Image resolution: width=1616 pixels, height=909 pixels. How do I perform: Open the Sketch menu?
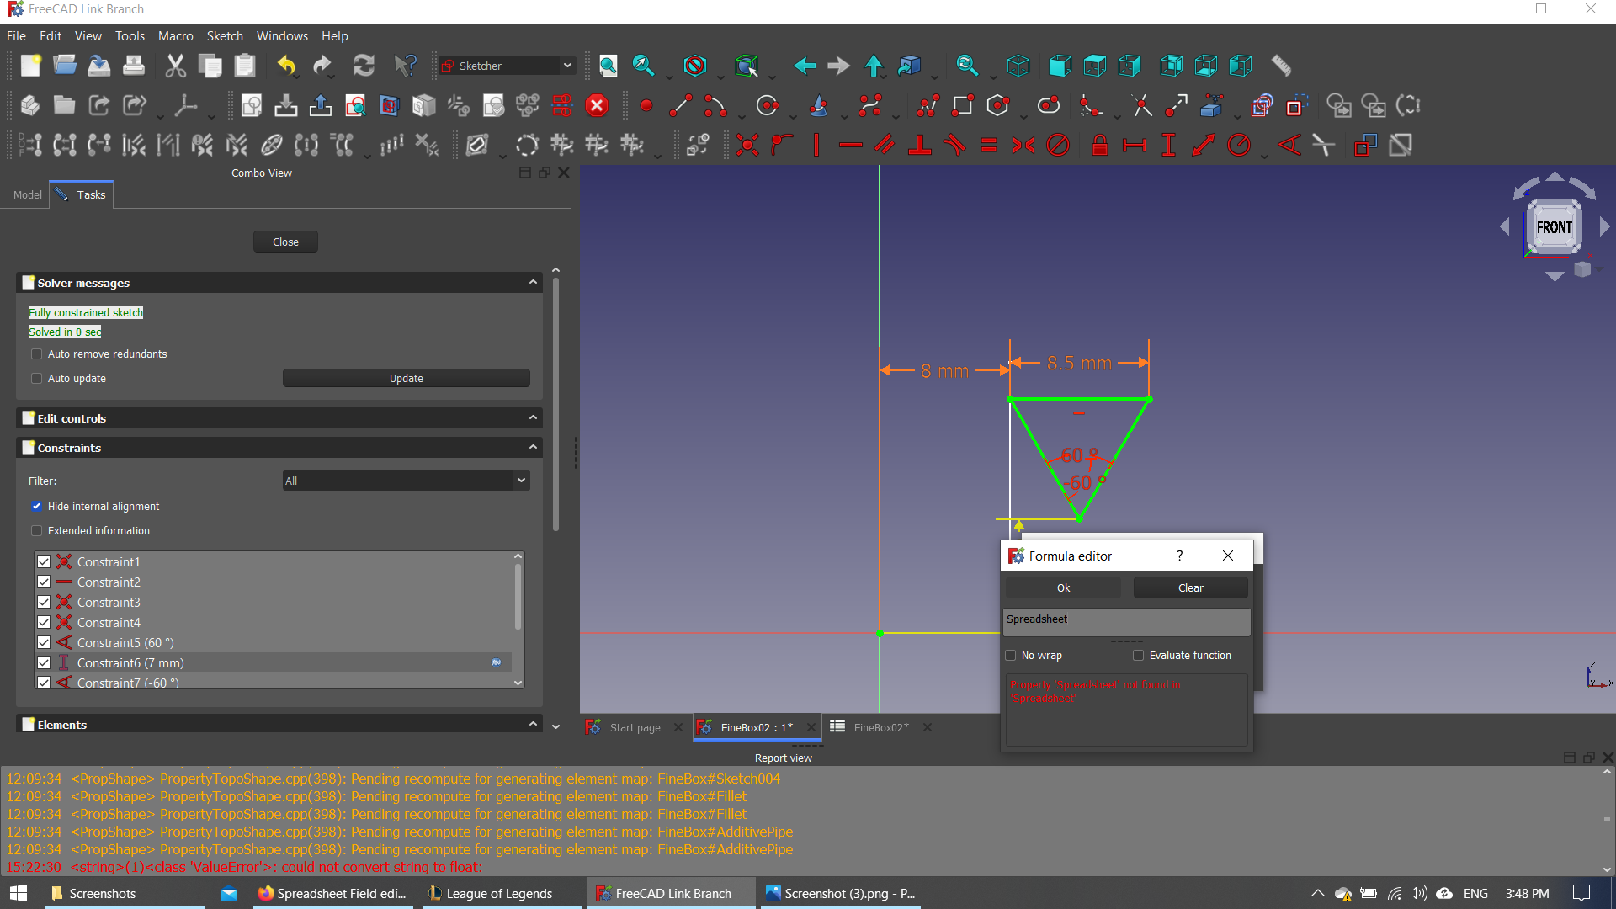coord(224,35)
